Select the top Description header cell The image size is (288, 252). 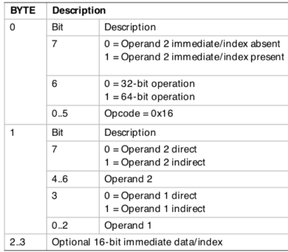click(79, 11)
